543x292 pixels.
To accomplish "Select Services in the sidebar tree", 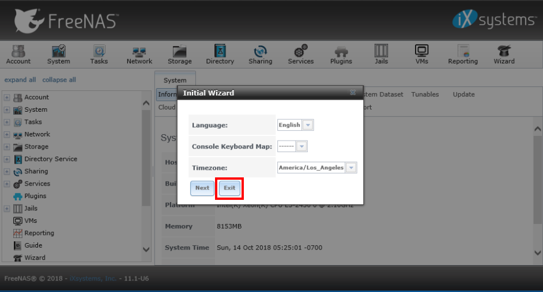I will (x=37, y=184).
